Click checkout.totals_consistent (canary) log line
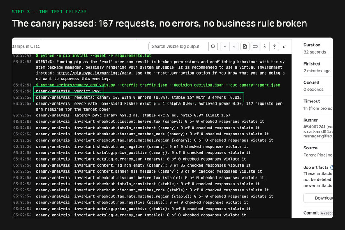The width and height of the screenshot is (345, 230). tap(148, 128)
